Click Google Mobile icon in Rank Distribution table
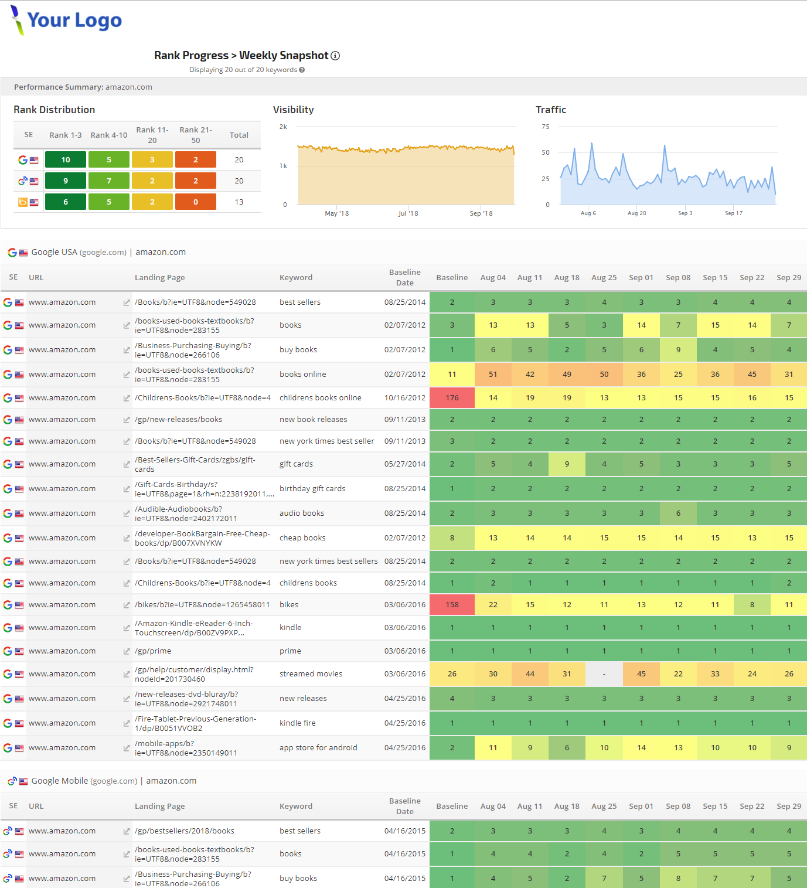 tap(23, 181)
